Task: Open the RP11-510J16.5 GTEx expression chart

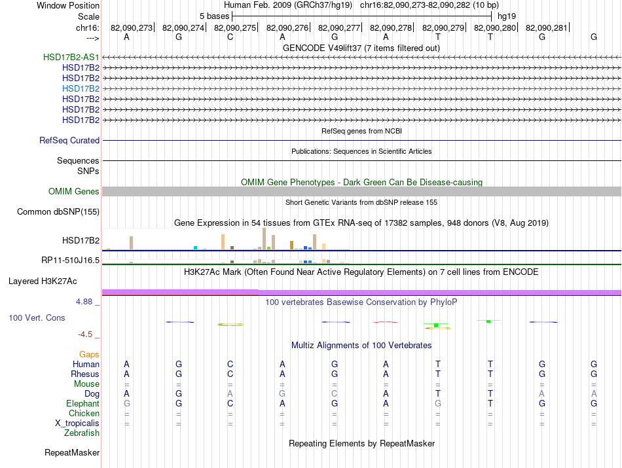Action: (x=226, y=261)
